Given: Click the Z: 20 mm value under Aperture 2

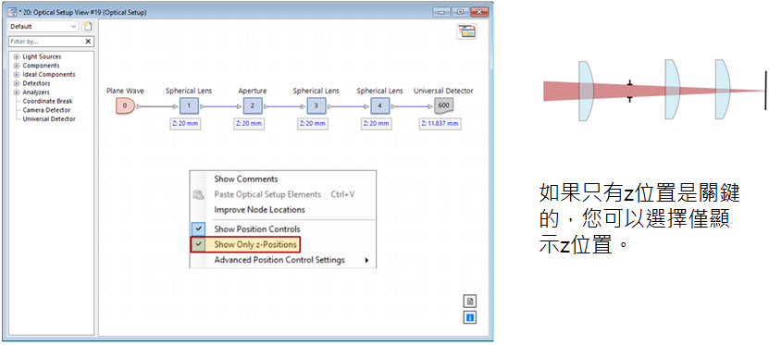Looking at the screenshot, I should pyautogui.click(x=249, y=124).
